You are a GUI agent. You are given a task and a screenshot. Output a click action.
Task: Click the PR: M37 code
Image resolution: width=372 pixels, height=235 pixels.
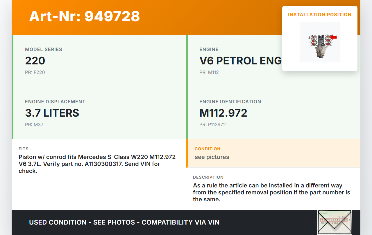point(34,124)
